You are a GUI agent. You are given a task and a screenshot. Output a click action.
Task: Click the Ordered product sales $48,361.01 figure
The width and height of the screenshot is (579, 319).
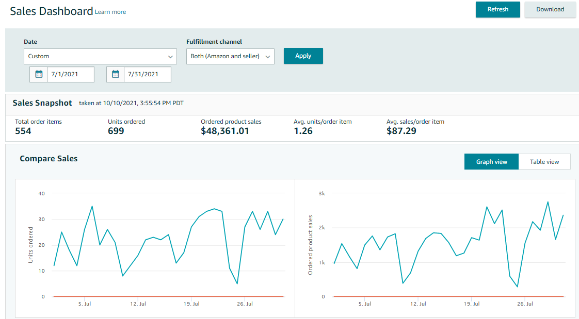coord(225,131)
